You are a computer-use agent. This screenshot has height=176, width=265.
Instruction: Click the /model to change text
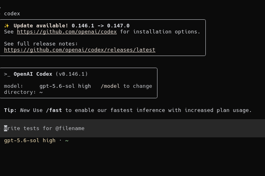coord(126,86)
